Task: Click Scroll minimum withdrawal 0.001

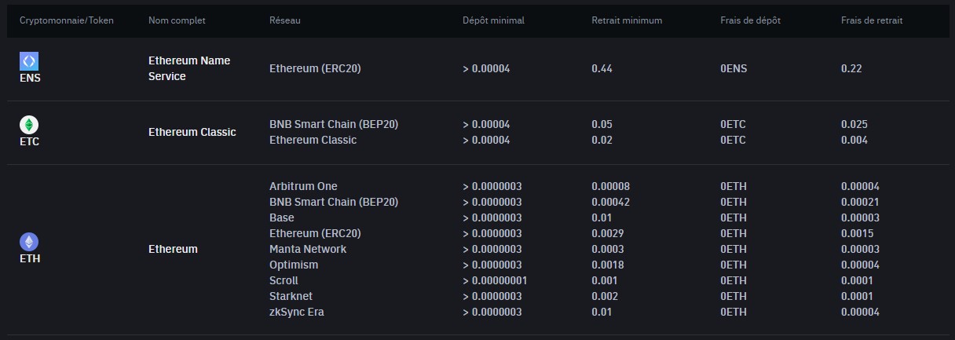Action: (x=605, y=280)
